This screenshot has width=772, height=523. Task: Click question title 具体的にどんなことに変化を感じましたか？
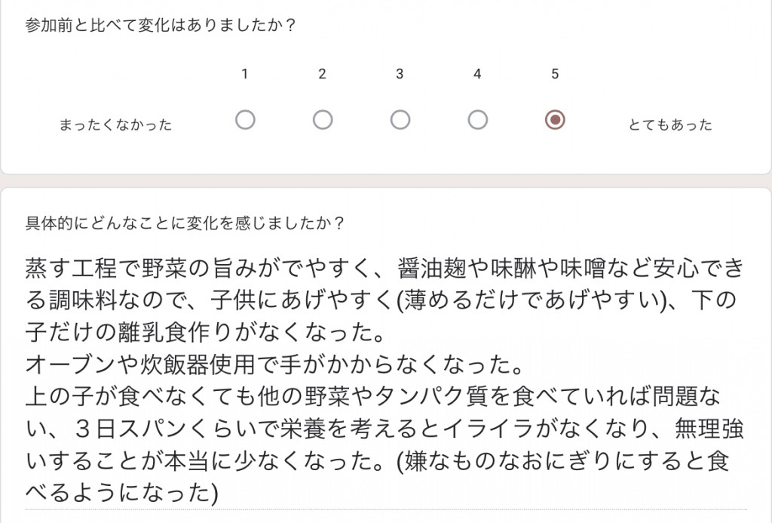(x=185, y=223)
